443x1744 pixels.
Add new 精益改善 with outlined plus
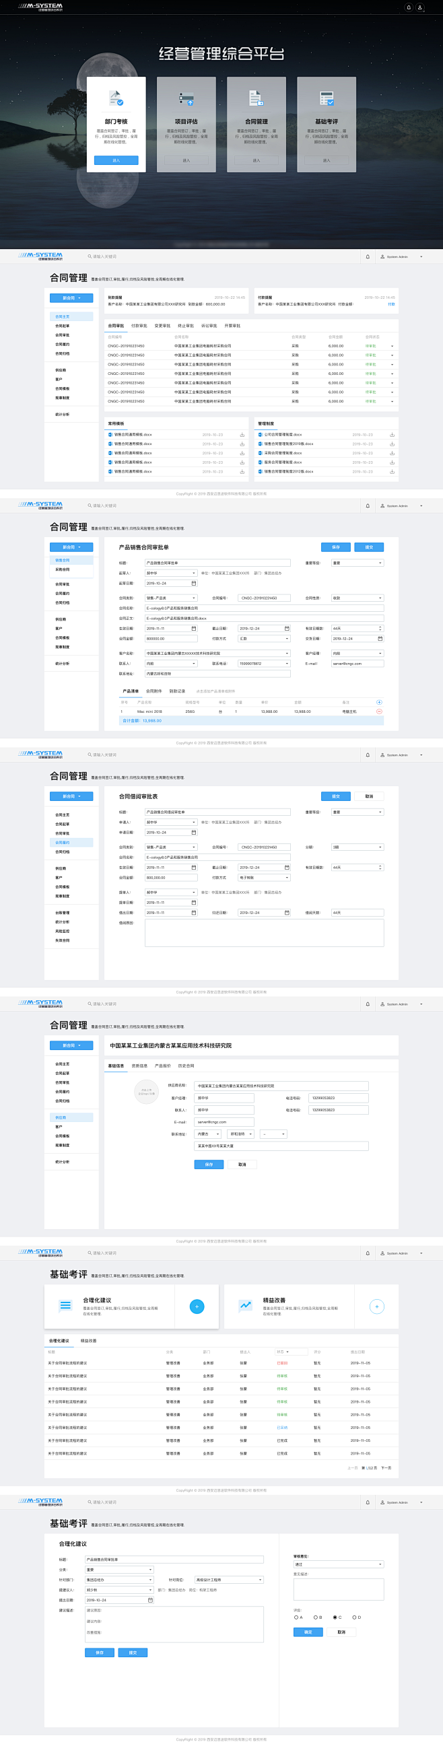tap(377, 1306)
